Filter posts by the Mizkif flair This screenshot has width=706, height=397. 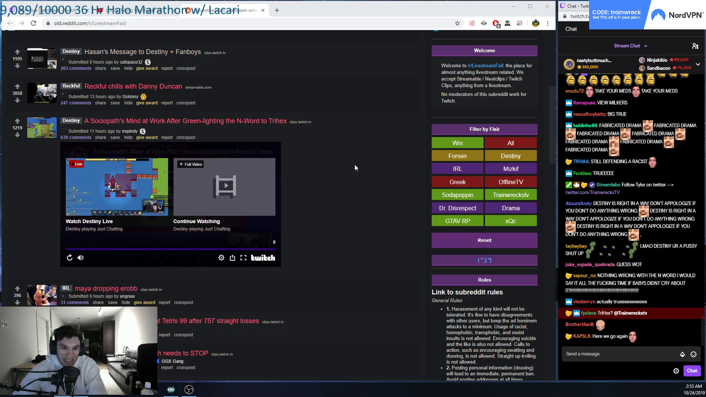click(511, 169)
